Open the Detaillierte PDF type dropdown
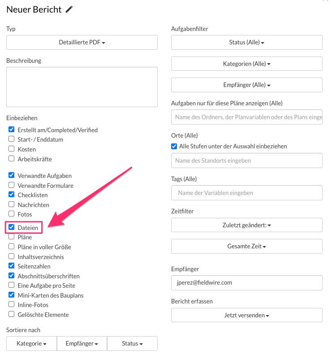The width and height of the screenshot is (332, 359). 82,42
